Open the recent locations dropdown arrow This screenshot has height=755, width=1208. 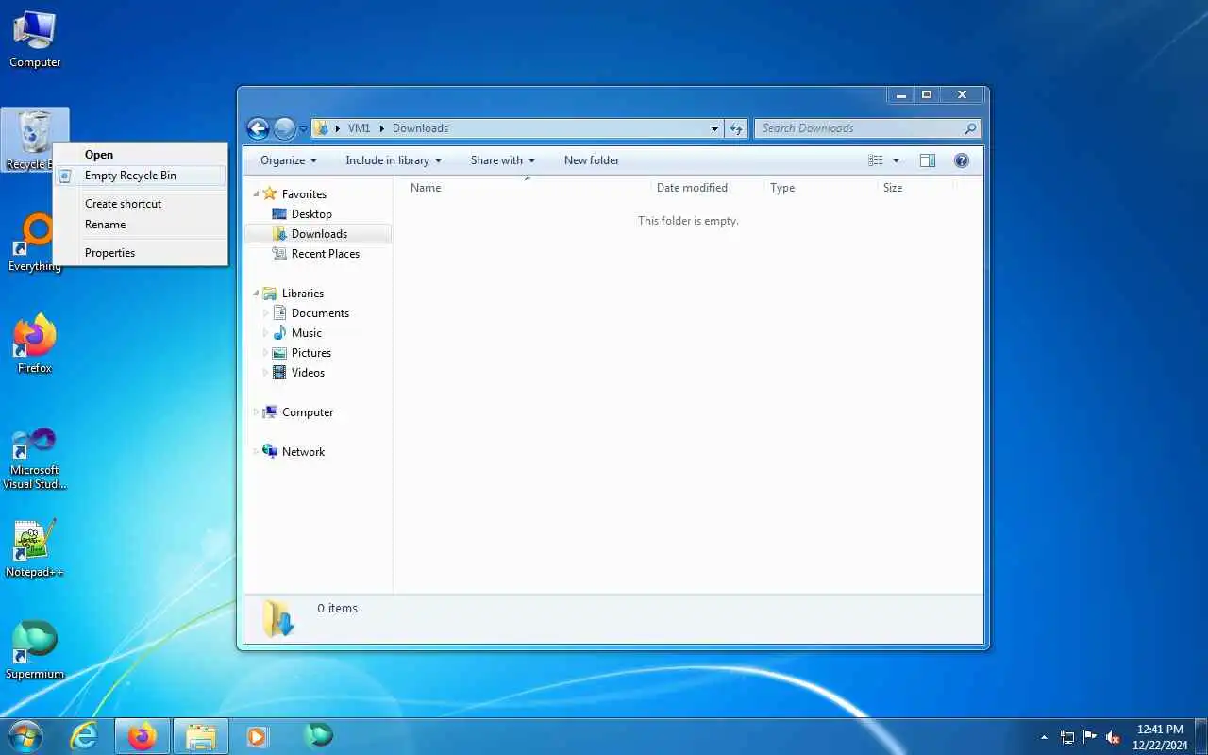click(x=303, y=129)
